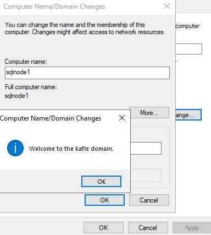The width and height of the screenshot is (211, 235).
Task: Click the Computer name field containing sqlnode1
Action: coord(87,73)
